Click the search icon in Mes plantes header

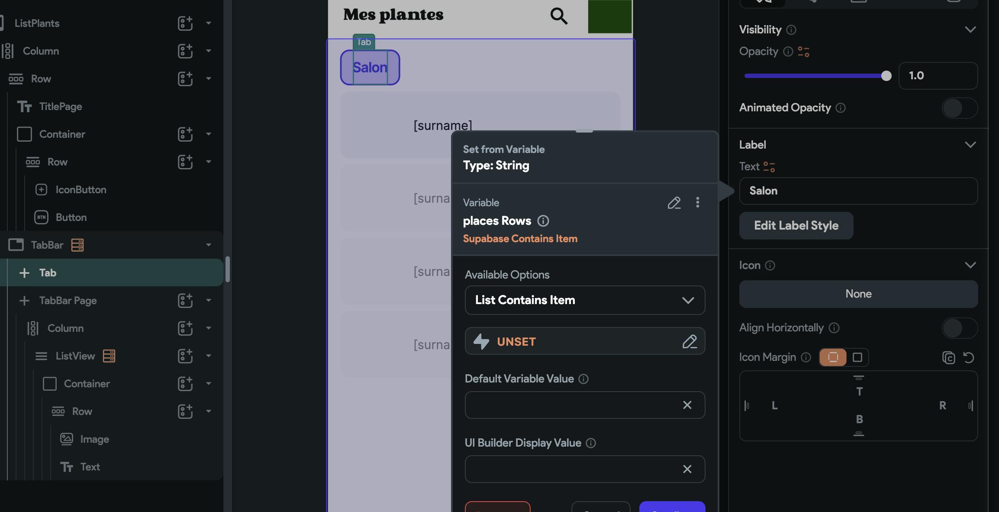pyautogui.click(x=558, y=16)
